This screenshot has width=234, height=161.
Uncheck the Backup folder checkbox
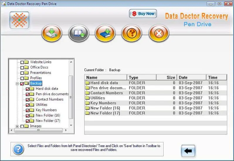(22, 84)
